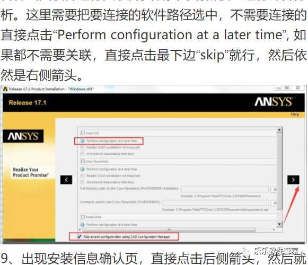Viewport: 308px width, 265px height.
Task: Click the vertical scrollbar thumb
Action: tap(279, 171)
